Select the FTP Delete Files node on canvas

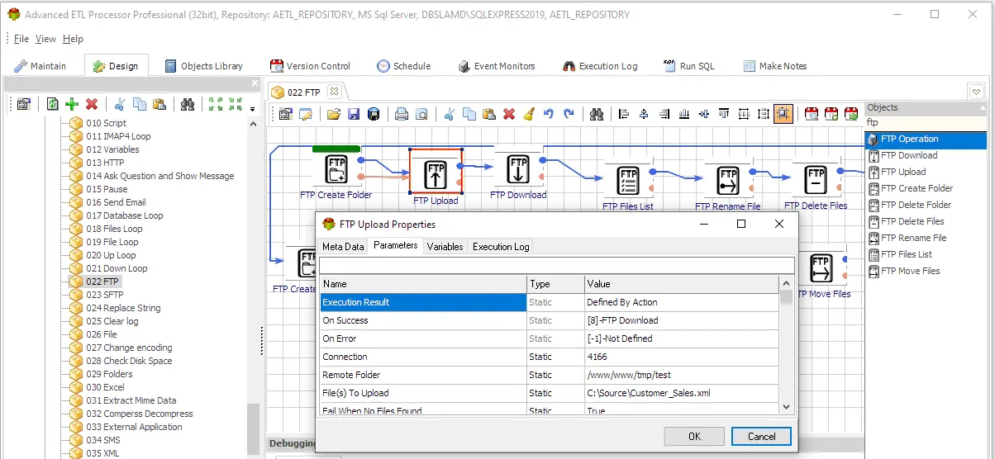[x=816, y=180]
